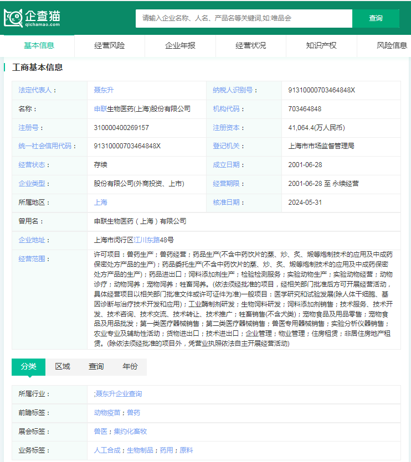
Task: Click registration number 310000400269157
Action: pyautogui.click(x=121, y=128)
